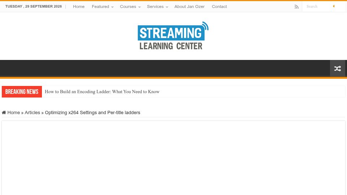Expand the Courses dropdown arrow
The width and height of the screenshot is (347, 195).
140,7
